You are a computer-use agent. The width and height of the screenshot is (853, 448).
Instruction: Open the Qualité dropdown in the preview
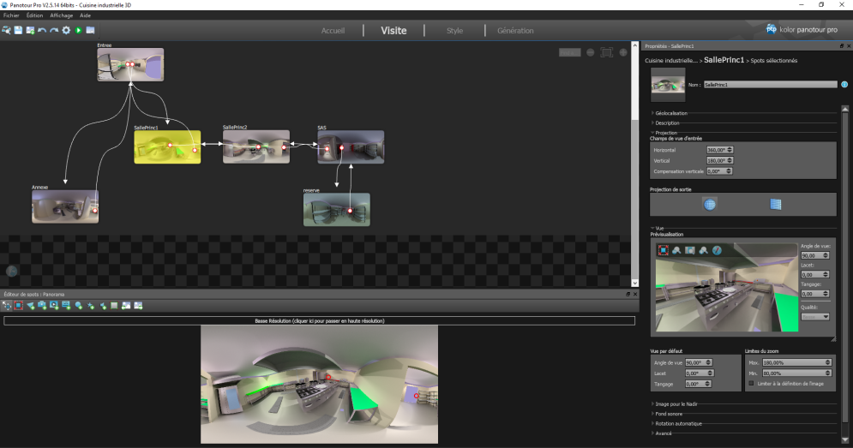tap(815, 316)
